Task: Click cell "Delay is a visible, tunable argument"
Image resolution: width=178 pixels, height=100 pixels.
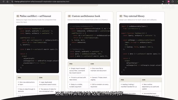Action: coord(78,86)
